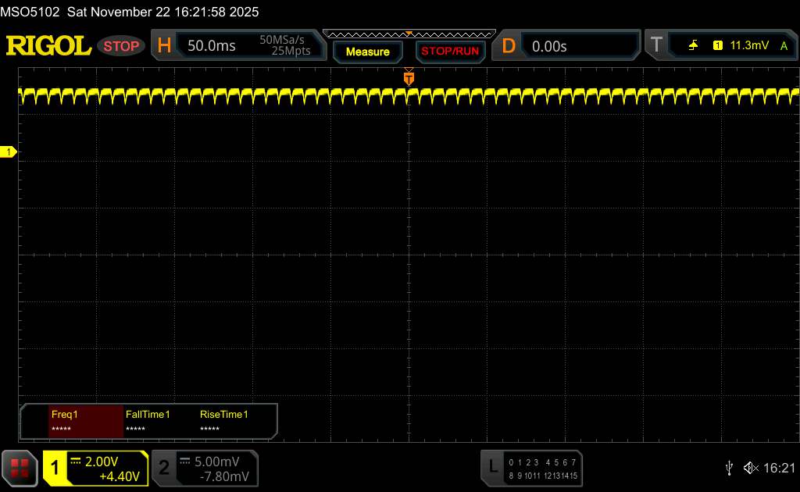Select the 11.3mV trigger level value
Image resolution: width=800 pixels, height=492 pixels.
point(749,46)
